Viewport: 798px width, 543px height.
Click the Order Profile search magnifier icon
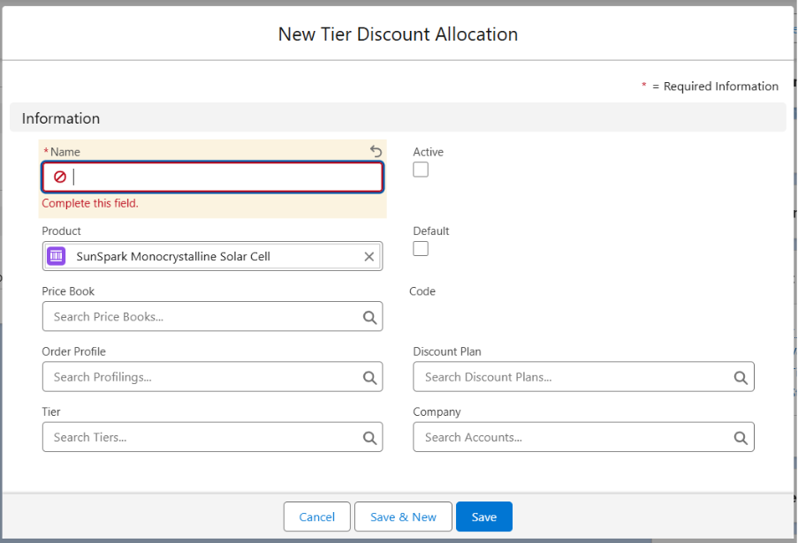point(369,377)
